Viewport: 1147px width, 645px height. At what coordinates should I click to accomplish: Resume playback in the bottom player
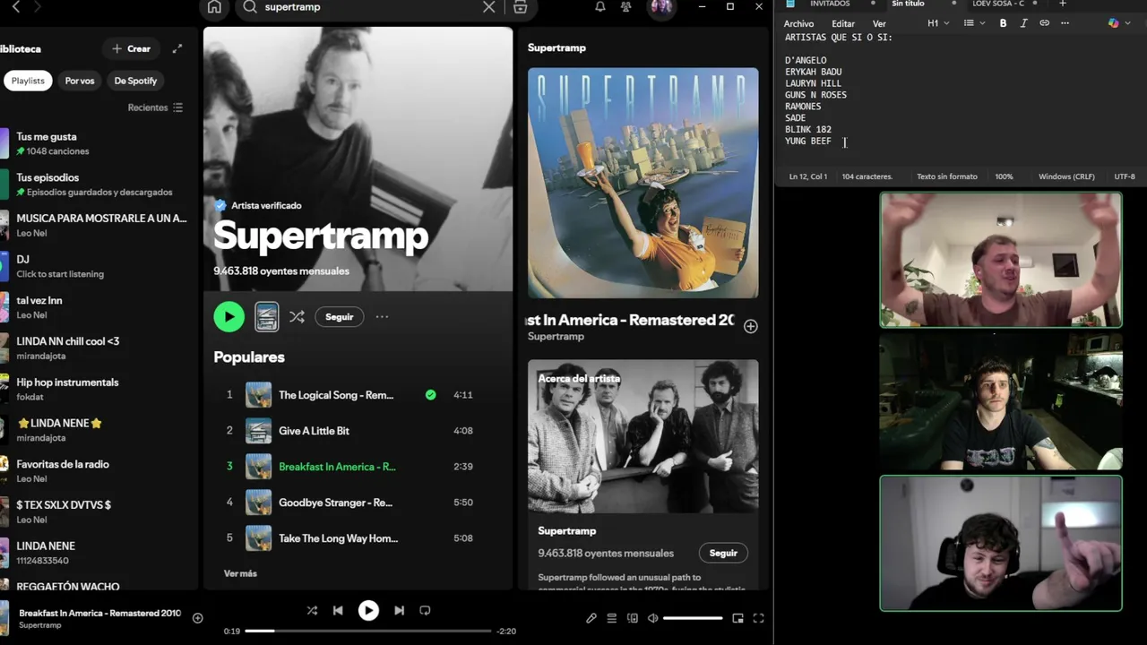click(x=368, y=610)
